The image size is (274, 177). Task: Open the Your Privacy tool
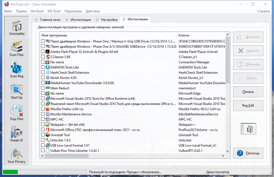[17, 156]
